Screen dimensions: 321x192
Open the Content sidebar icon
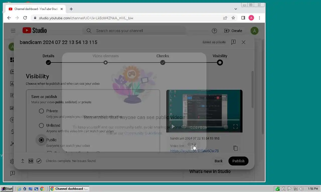click(12, 72)
